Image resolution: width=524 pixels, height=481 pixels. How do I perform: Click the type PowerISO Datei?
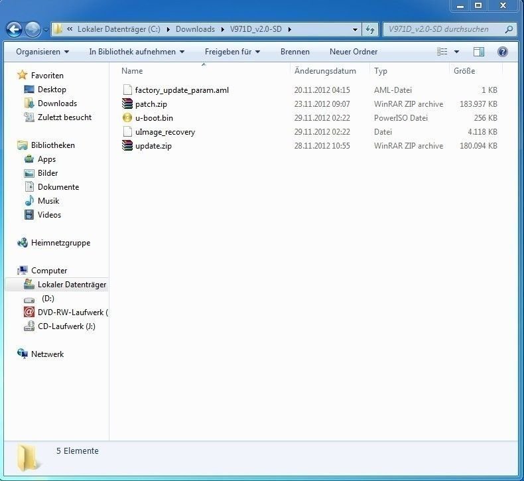tap(401, 118)
